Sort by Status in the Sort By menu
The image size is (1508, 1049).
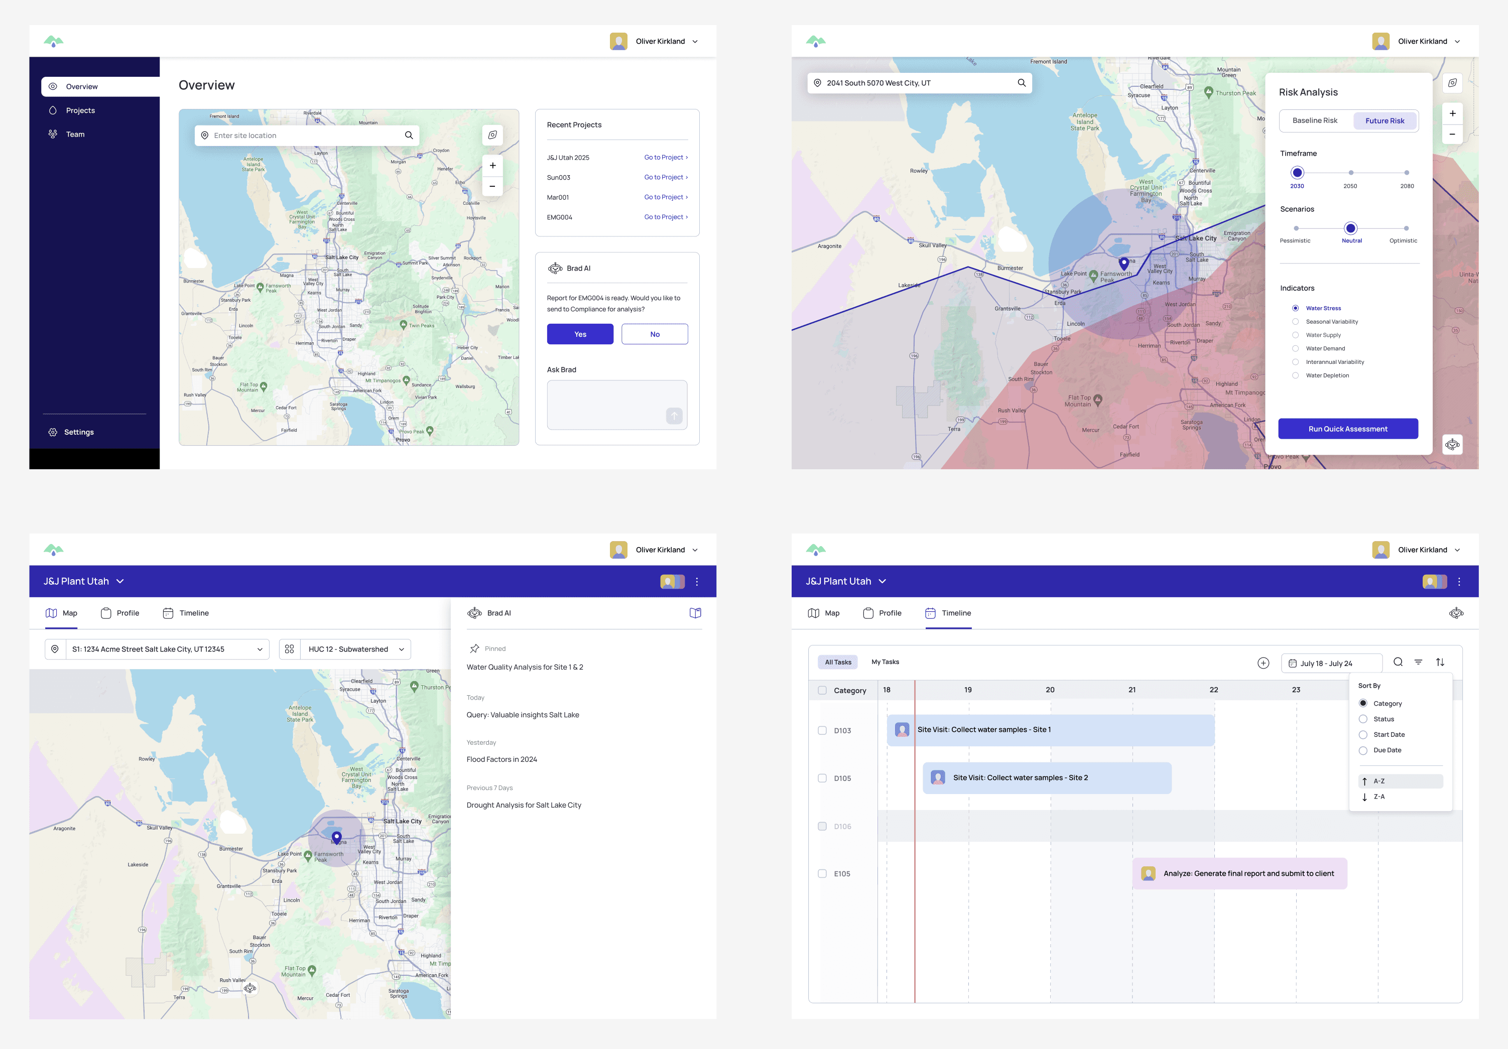pyautogui.click(x=1363, y=719)
